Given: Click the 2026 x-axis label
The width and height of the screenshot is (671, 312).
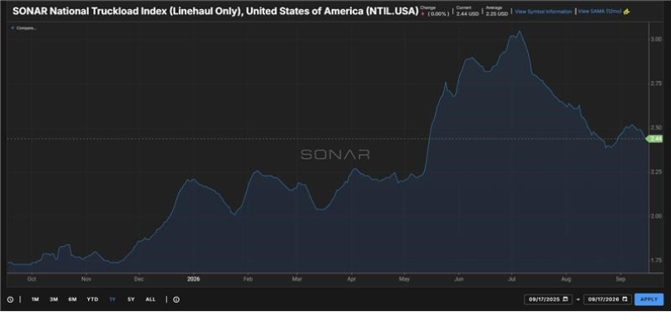Looking at the screenshot, I should click(194, 279).
